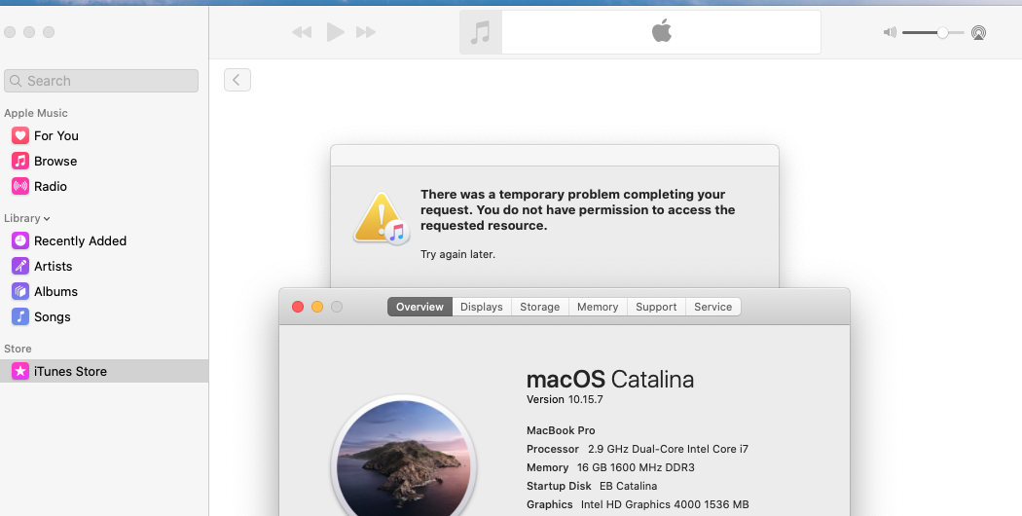
Task: Close the About This Mac window
Action: [x=298, y=307]
